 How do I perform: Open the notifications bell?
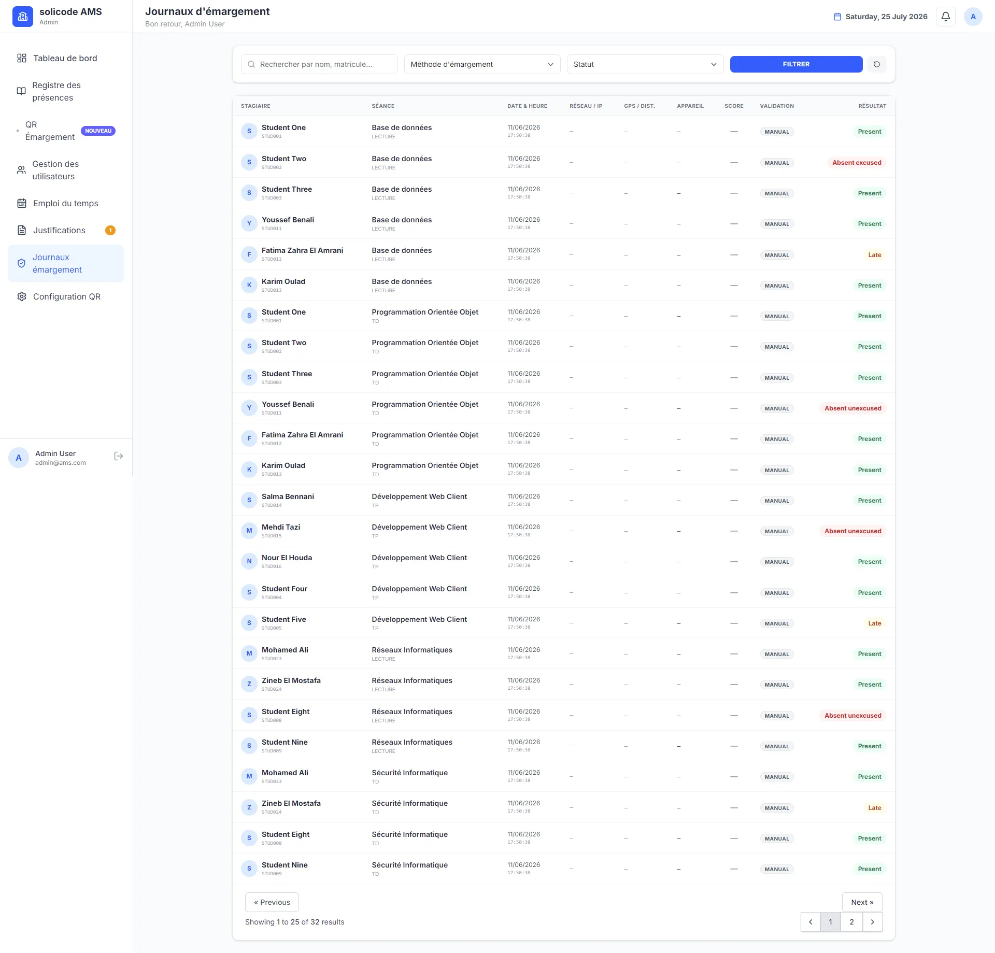tap(945, 17)
